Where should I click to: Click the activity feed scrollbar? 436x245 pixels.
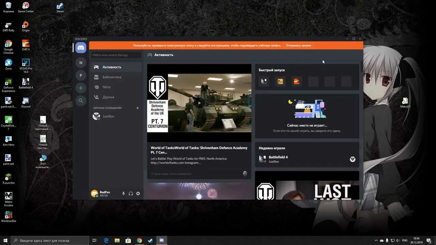click(x=361, y=66)
